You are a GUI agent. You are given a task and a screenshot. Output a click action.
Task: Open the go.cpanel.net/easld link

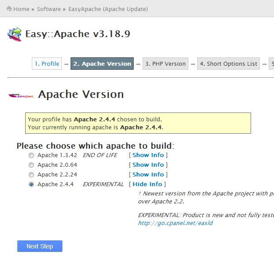pos(175,223)
